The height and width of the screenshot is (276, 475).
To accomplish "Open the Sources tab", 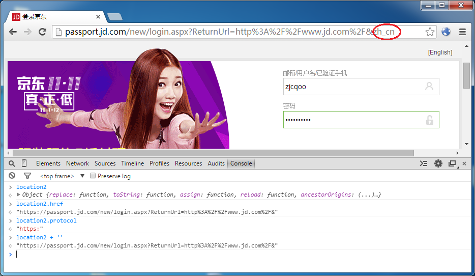I will point(105,163).
